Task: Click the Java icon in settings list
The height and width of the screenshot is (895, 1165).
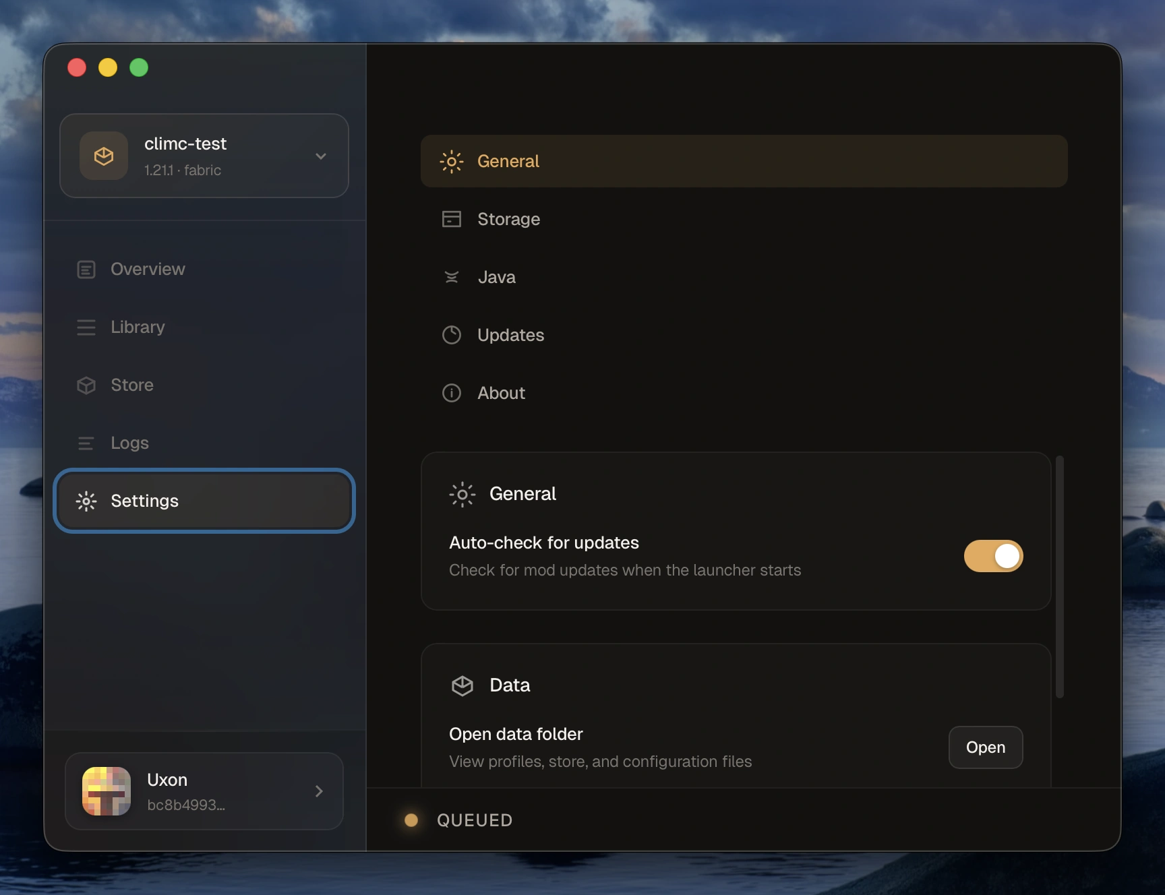Action: coord(451,277)
